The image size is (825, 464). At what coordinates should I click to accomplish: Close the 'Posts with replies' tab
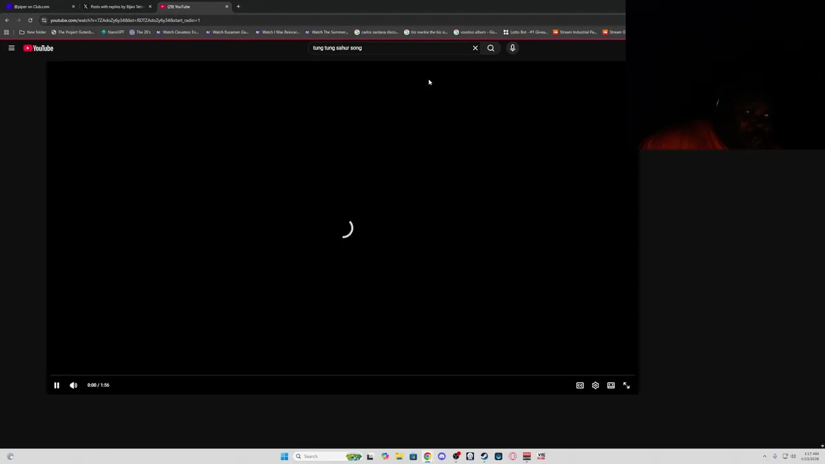(x=150, y=6)
